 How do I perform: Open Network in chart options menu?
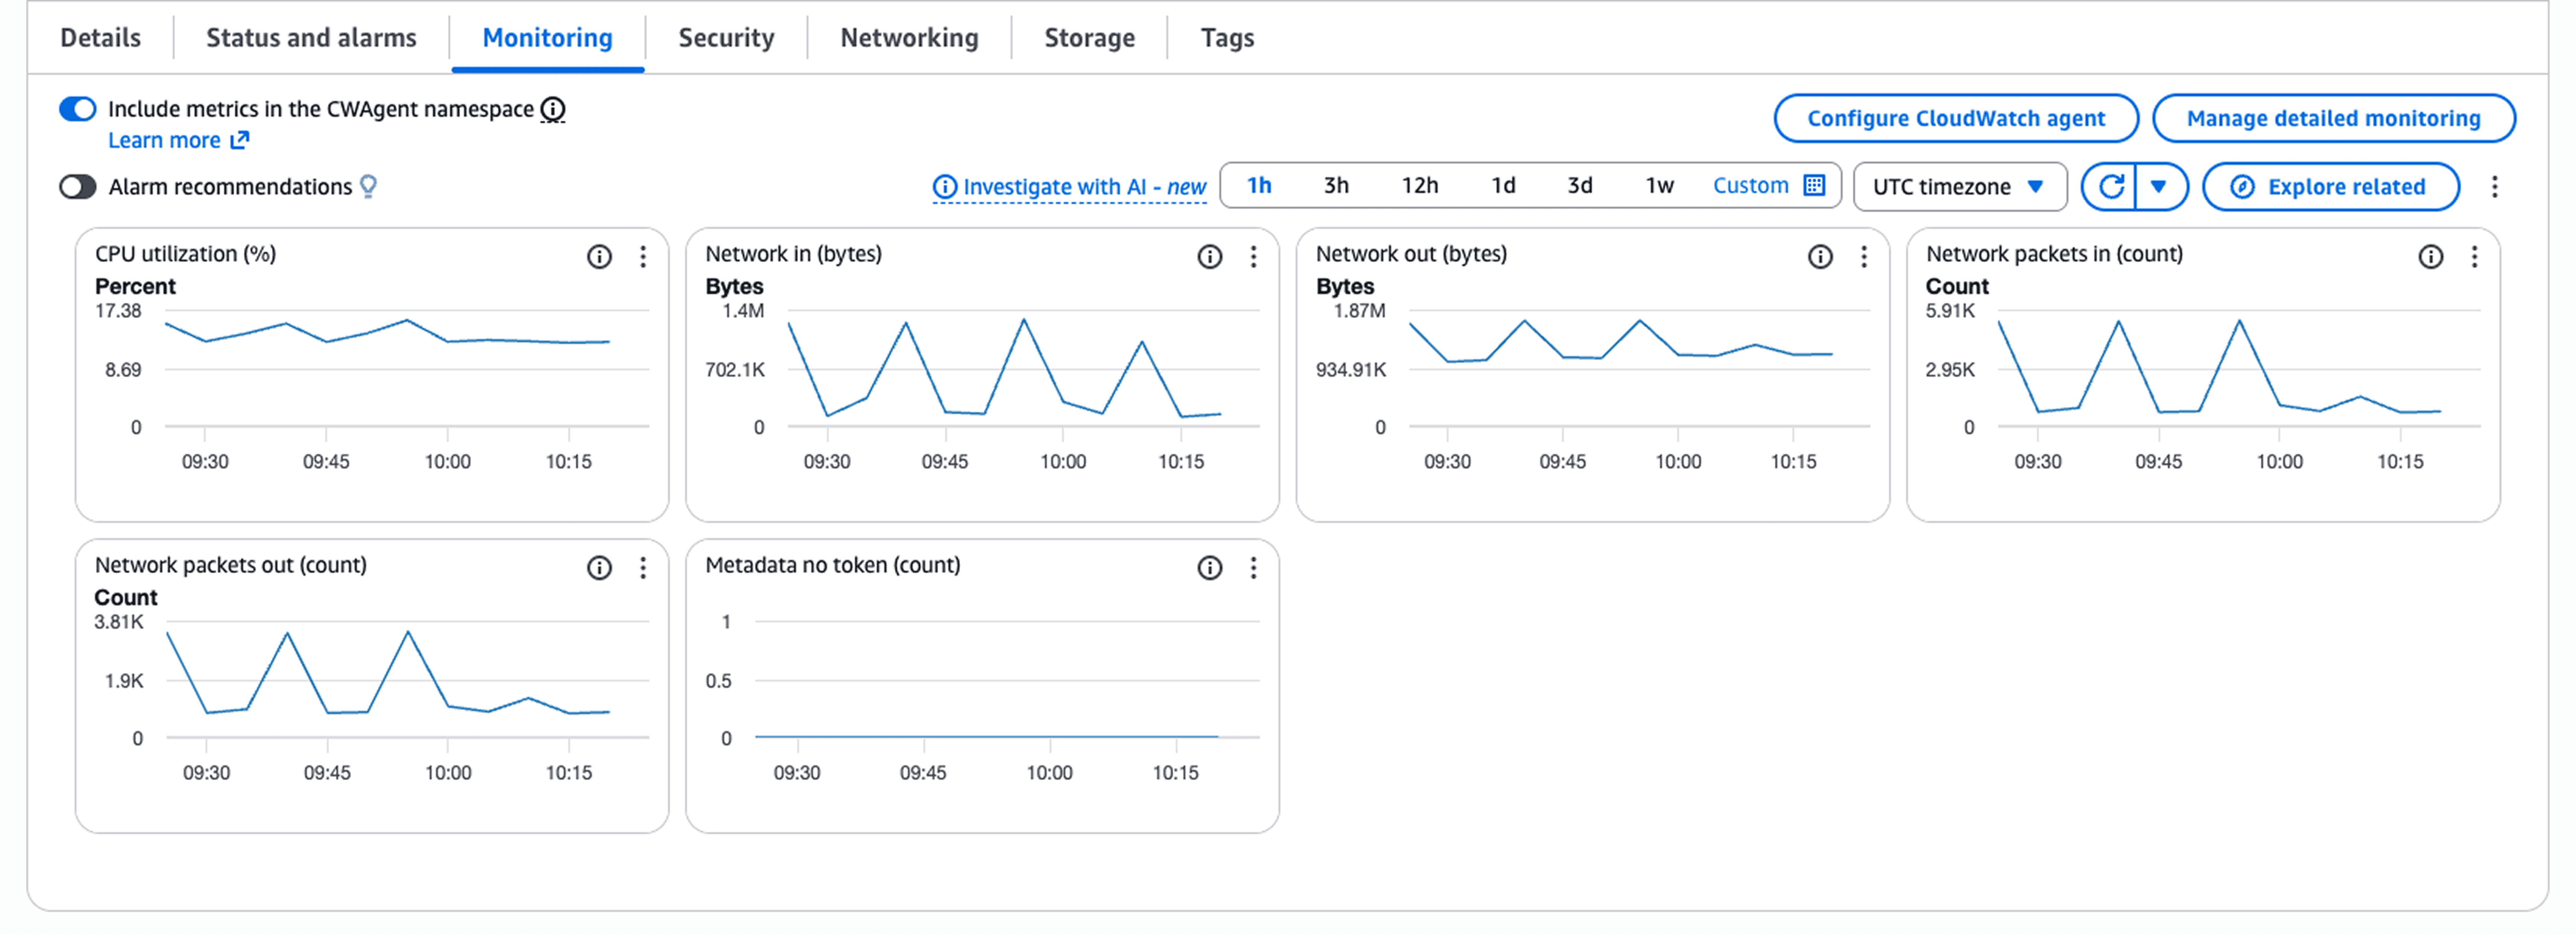[1253, 257]
